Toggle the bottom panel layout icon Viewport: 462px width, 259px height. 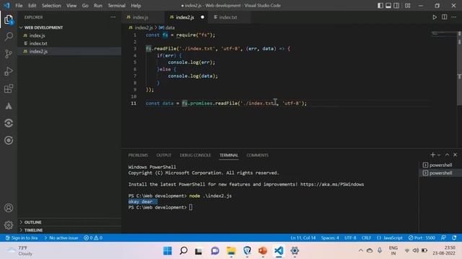tap(388, 6)
